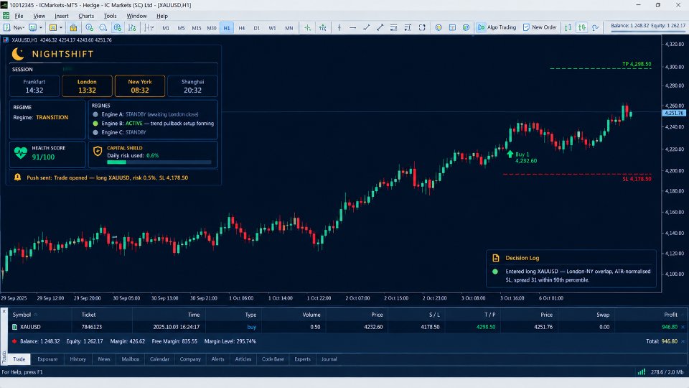This screenshot has height=388, width=689.
Task: Click the chart-with-gear toolbar icon left of M1
Action: pyautogui.click(x=132, y=27)
